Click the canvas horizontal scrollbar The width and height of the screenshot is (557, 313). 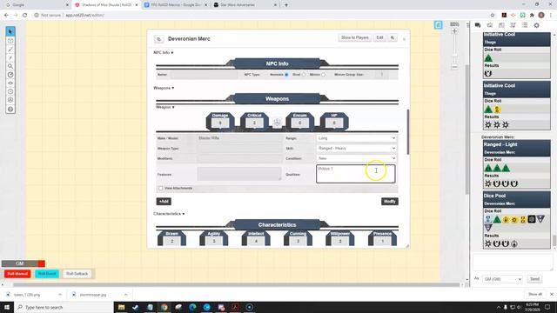coord(237,284)
